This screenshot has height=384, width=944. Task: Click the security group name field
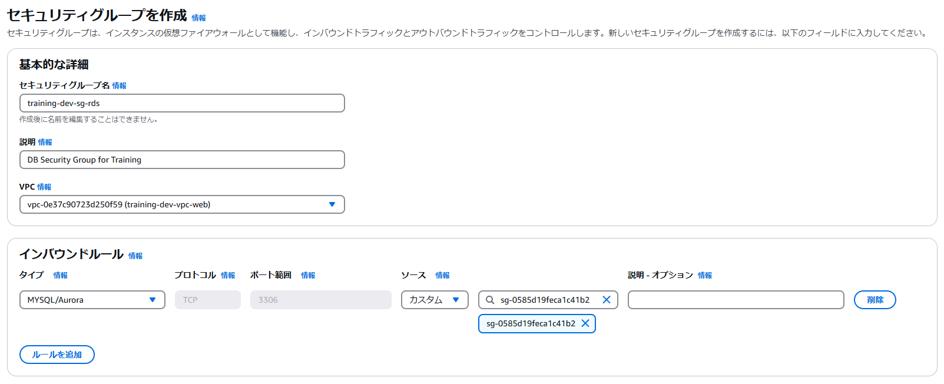(182, 103)
